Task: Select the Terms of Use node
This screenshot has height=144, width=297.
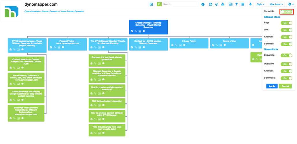Action: [229, 43]
